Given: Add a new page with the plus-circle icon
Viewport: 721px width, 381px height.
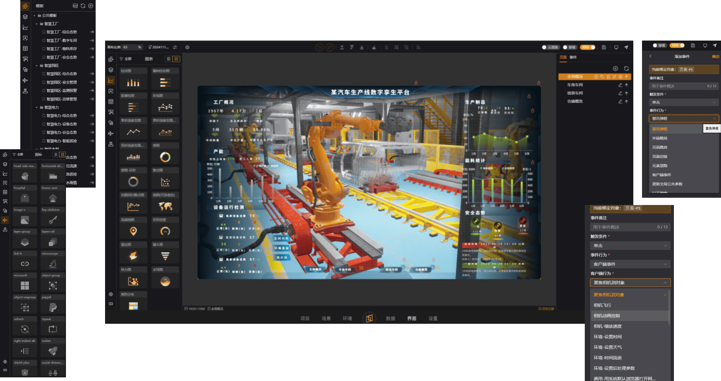Looking at the screenshot, I should [615, 68].
